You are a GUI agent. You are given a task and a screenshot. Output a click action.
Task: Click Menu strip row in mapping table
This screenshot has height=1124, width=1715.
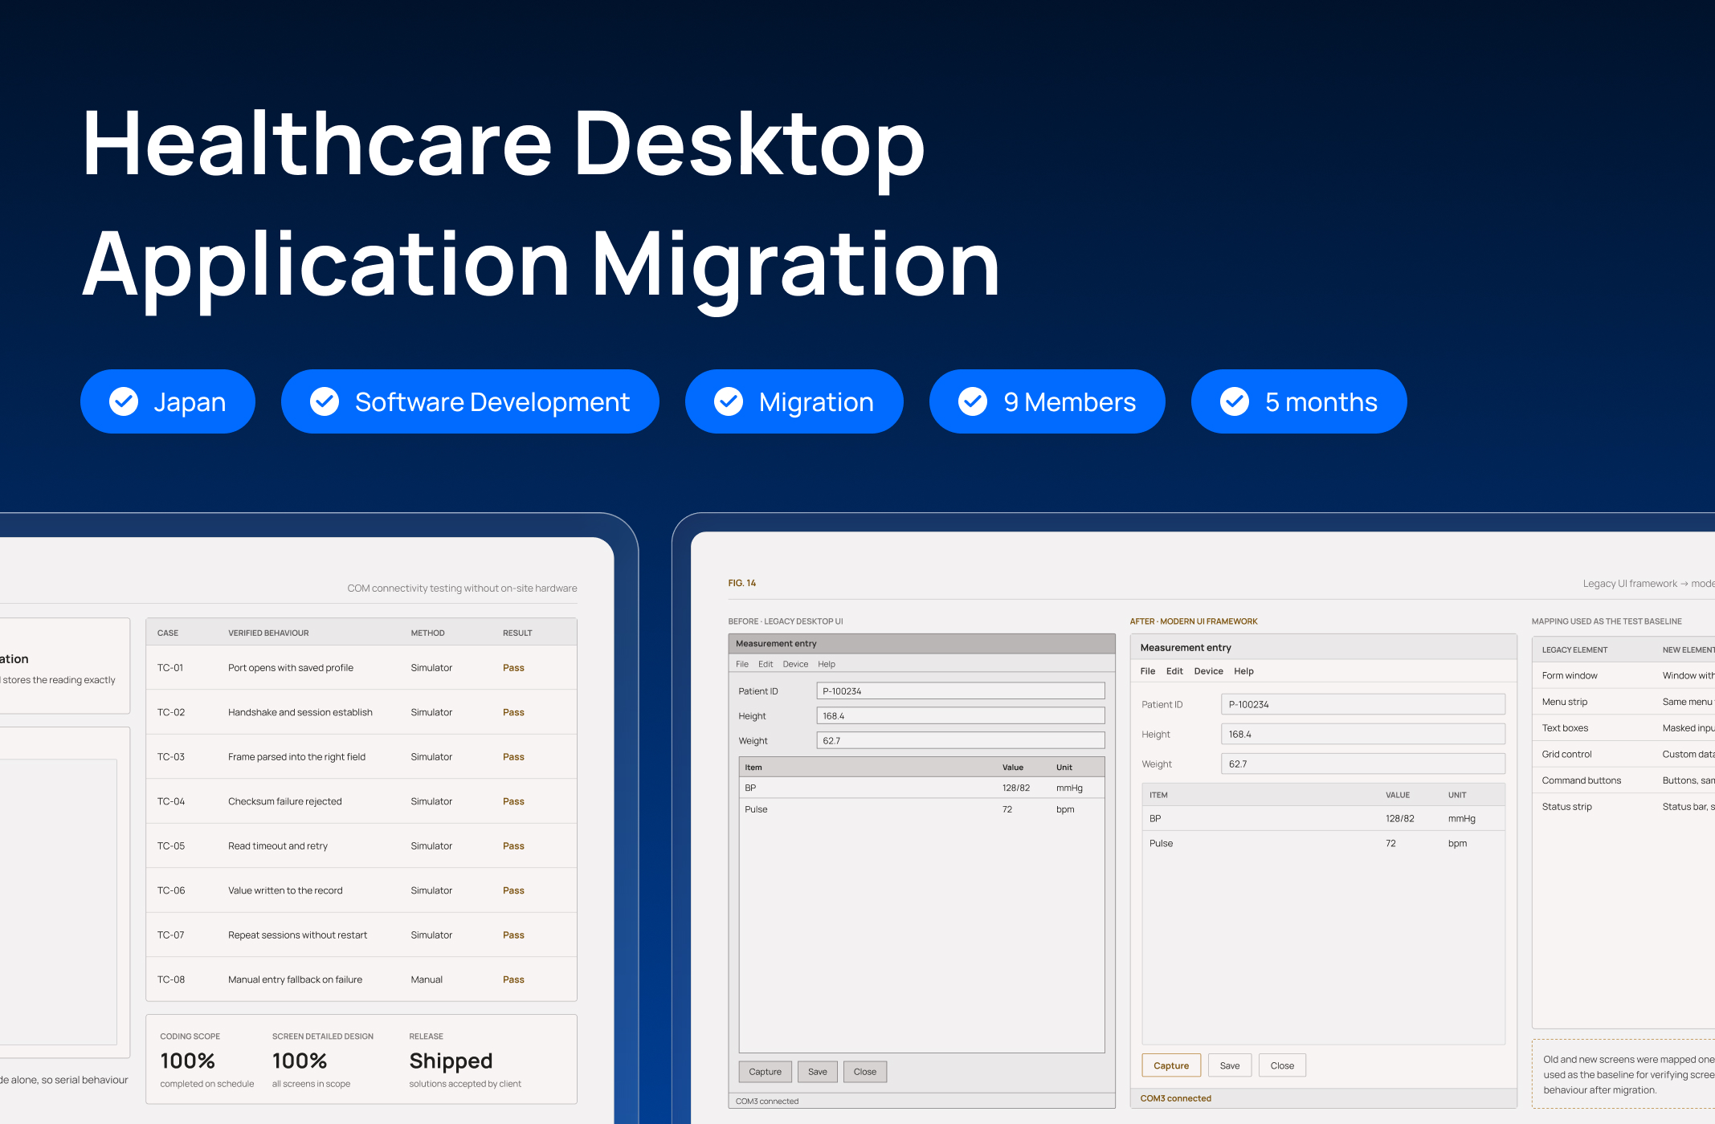pyautogui.click(x=1623, y=702)
